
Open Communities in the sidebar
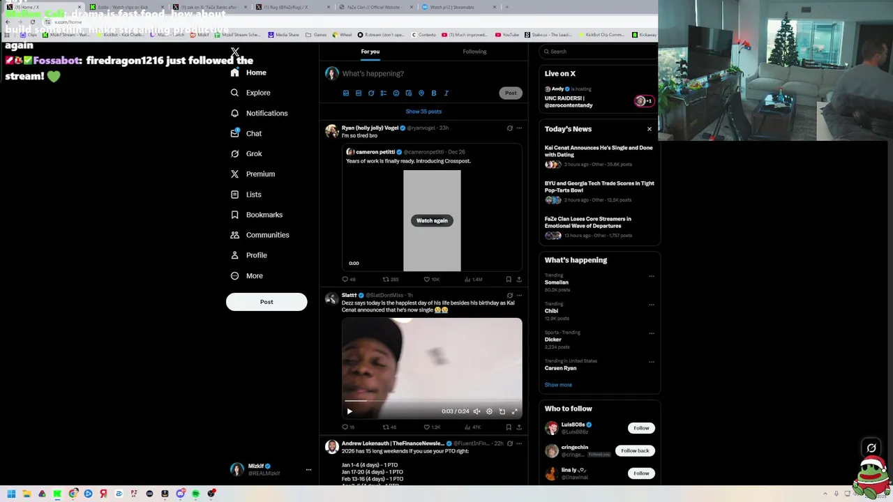click(259, 235)
